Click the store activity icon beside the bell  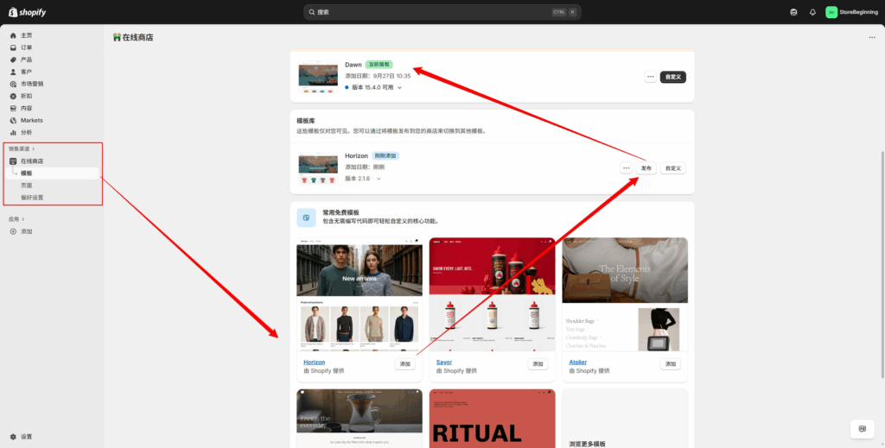(793, 12)
